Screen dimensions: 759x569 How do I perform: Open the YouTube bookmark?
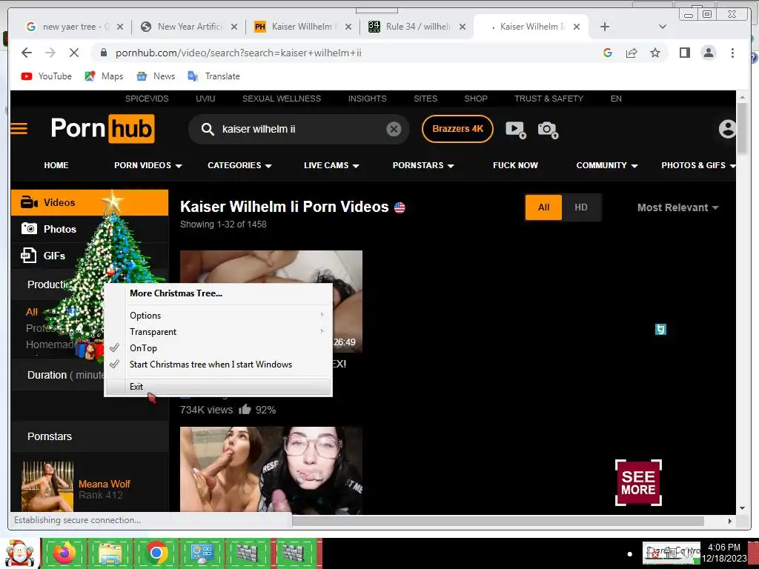click(x=47, y=76)
